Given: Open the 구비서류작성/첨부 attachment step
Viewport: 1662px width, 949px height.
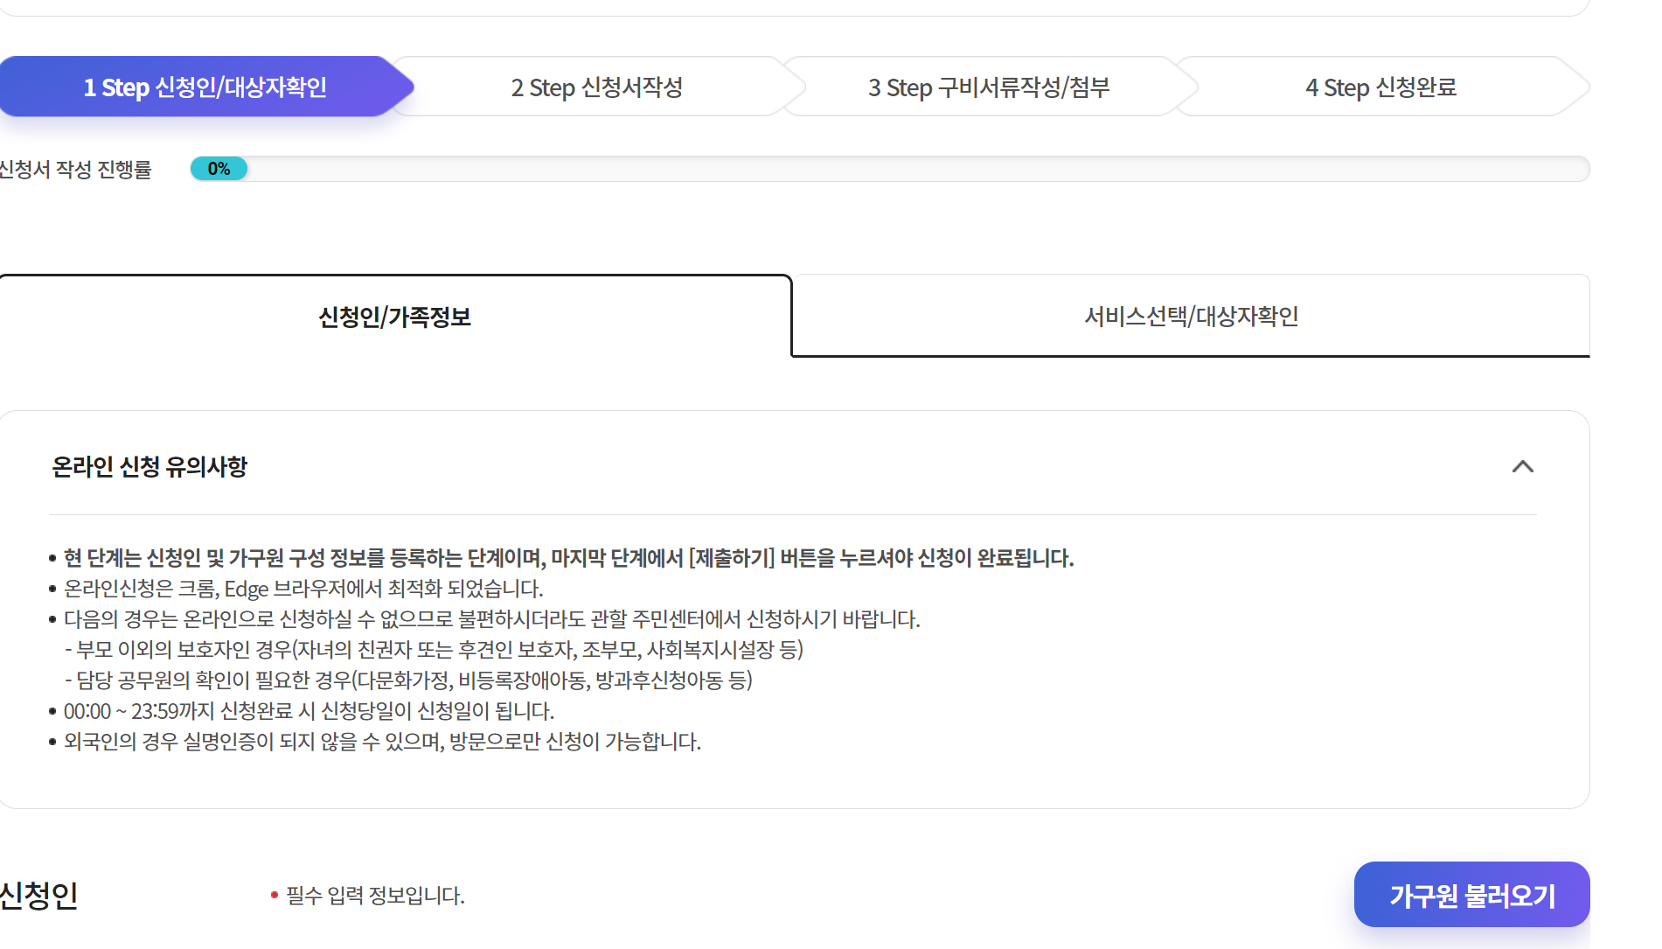Looking at the screenshot, I should coord(989,87).
